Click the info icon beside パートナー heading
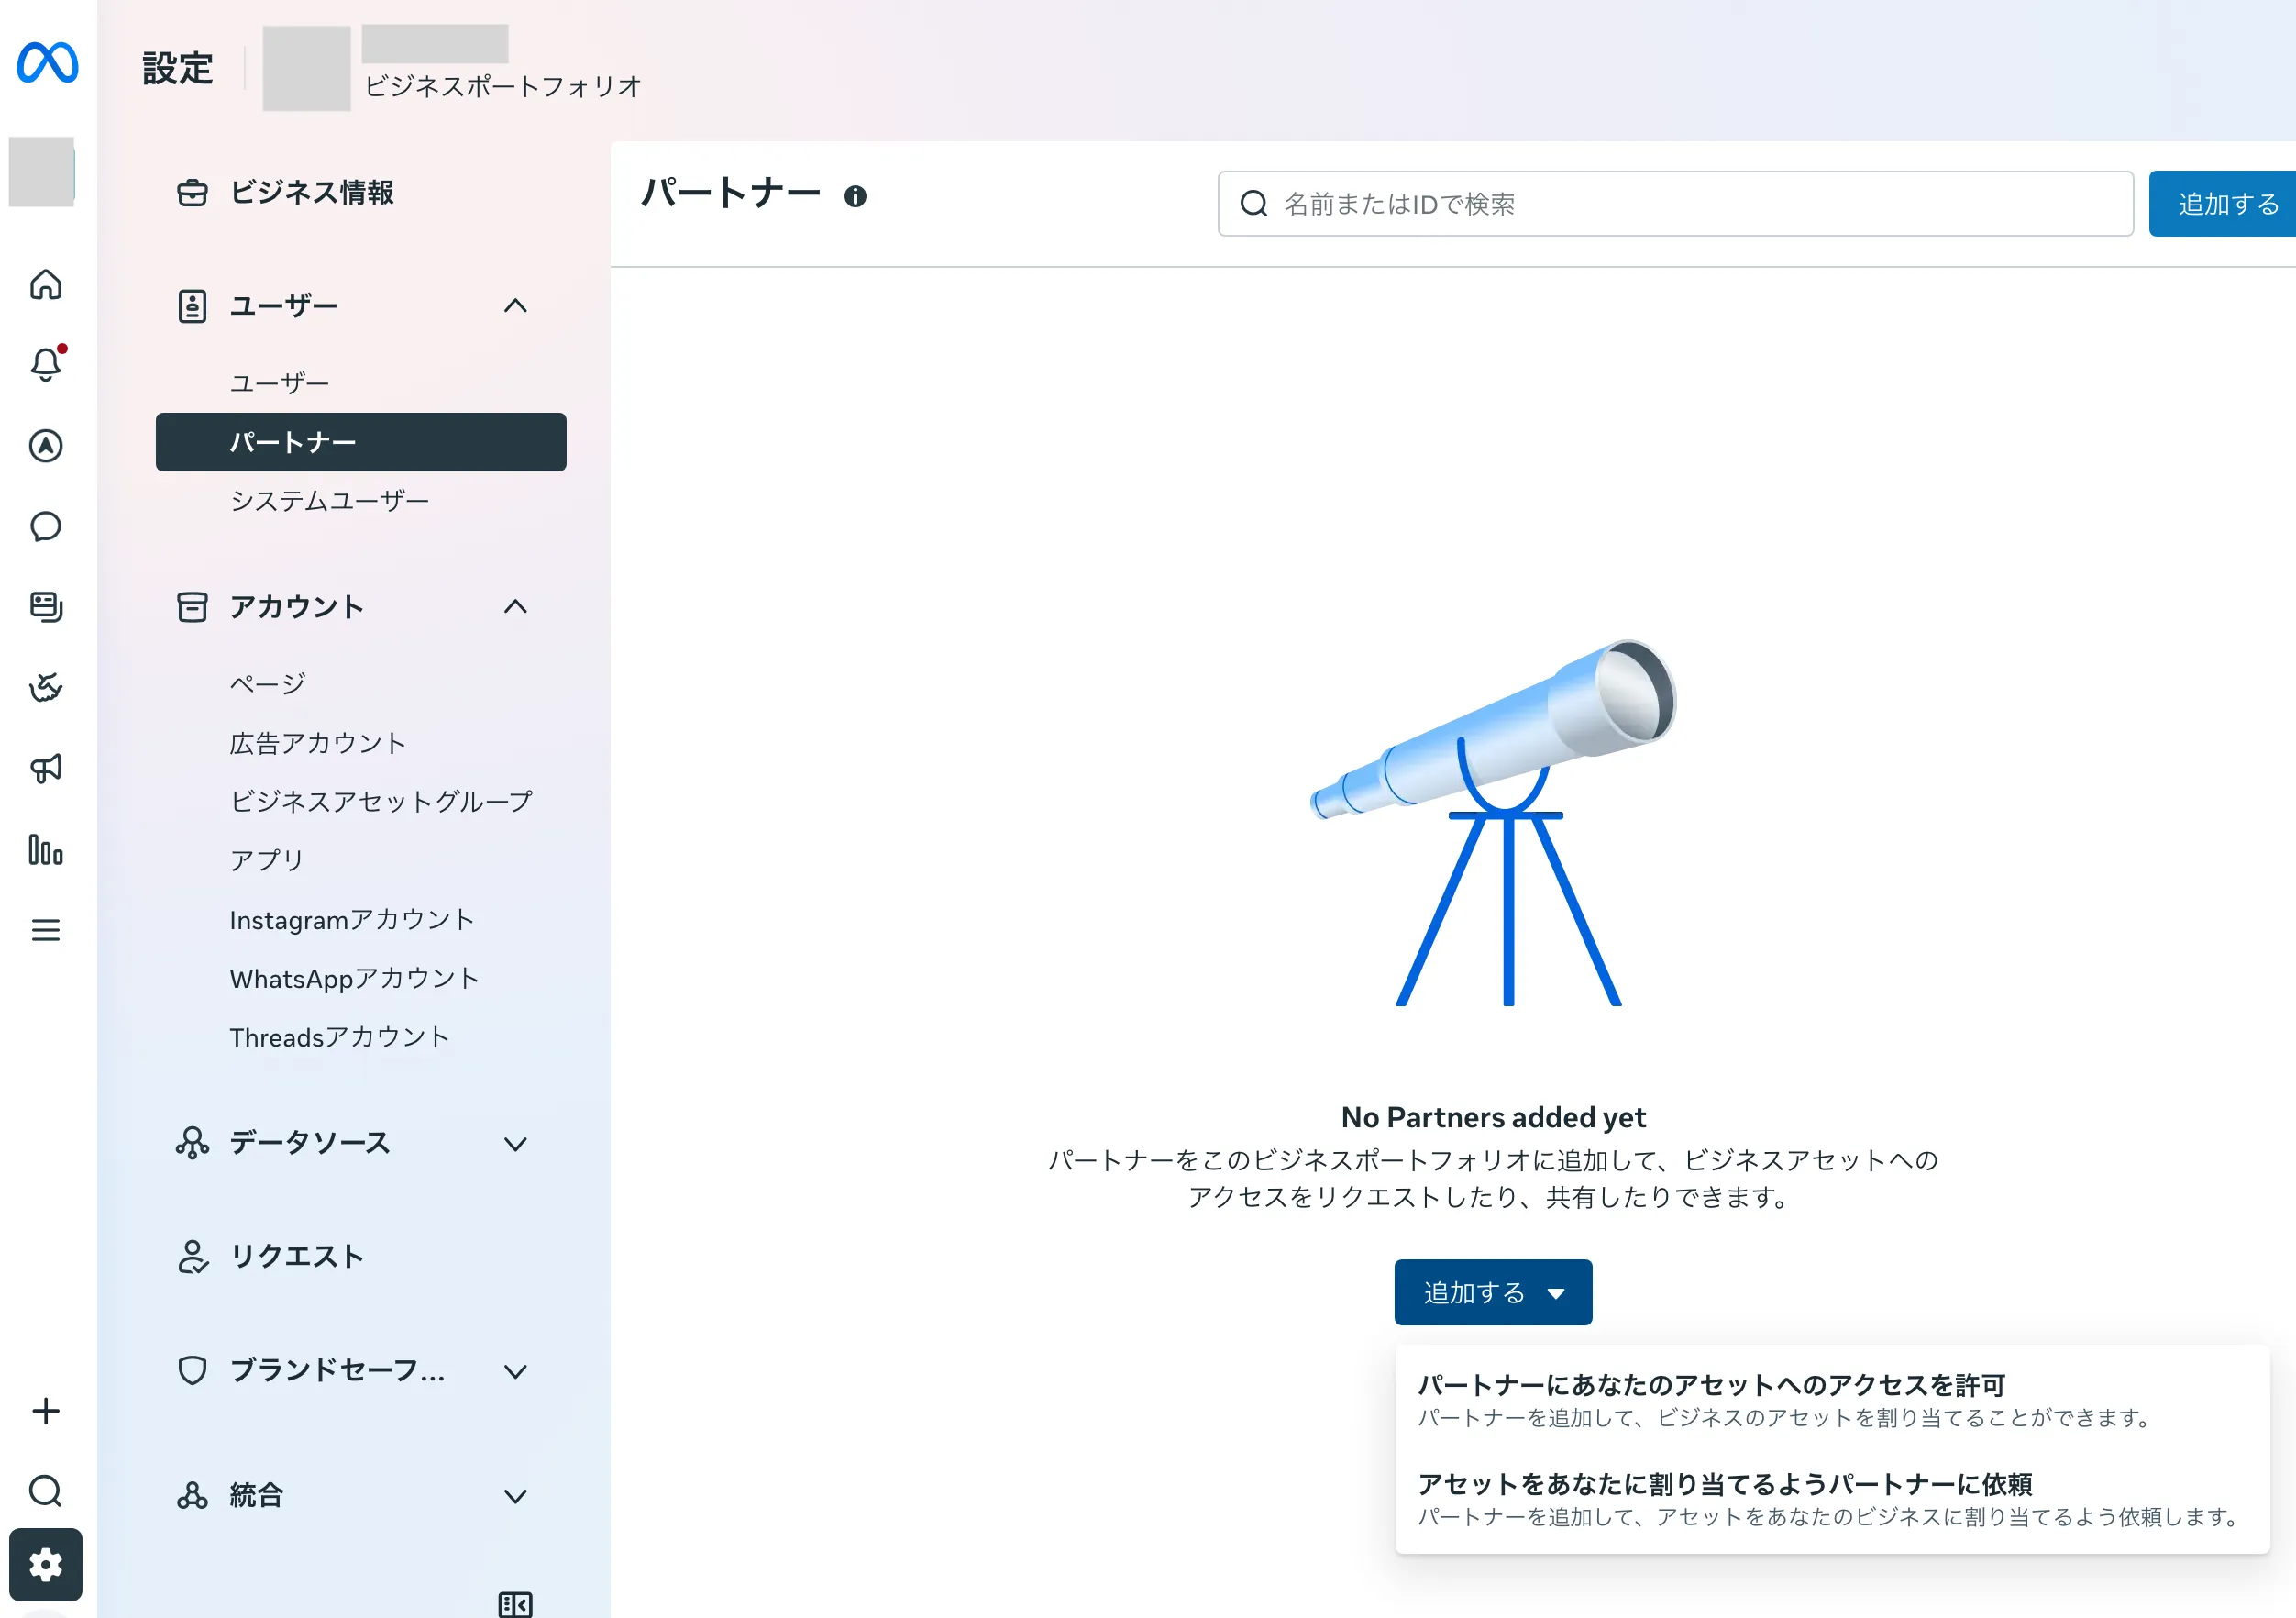The width and height of the screenshot is (2296, 1618). click(x=855, y=196)
